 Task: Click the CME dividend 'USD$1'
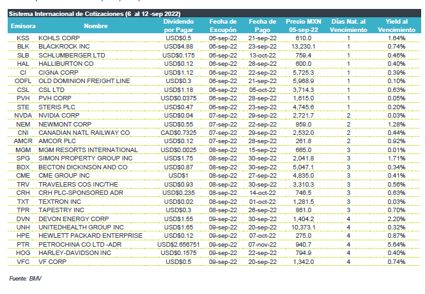coord(178,176)
